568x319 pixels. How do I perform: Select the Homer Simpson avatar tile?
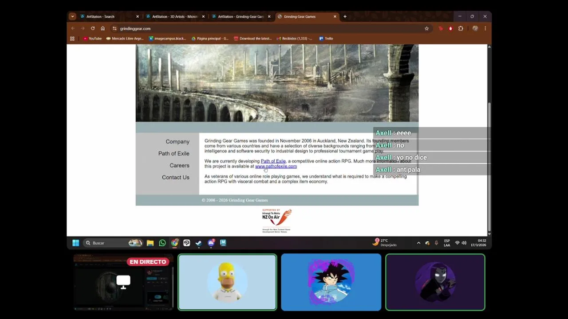(x=227, y=282)
